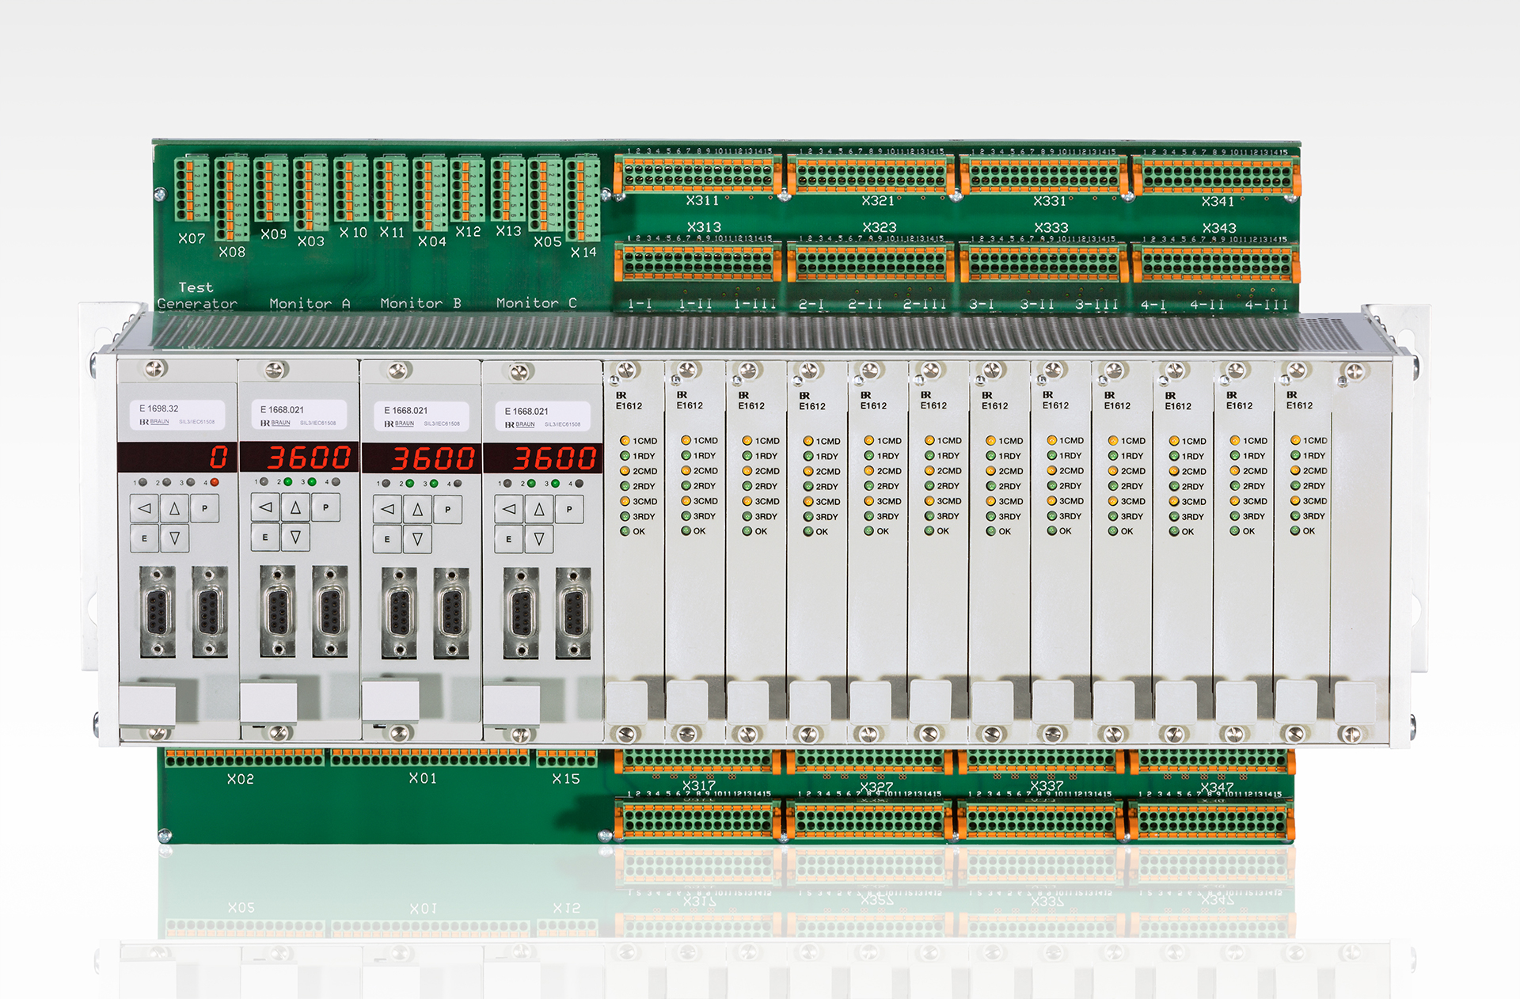1520x999 pixels.
Task: Push left arrow key on middle E 1668.021 module
Action: point(387,509)
